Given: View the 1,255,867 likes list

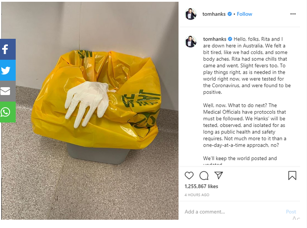Looking at the screenshot, I should (201, 186).
